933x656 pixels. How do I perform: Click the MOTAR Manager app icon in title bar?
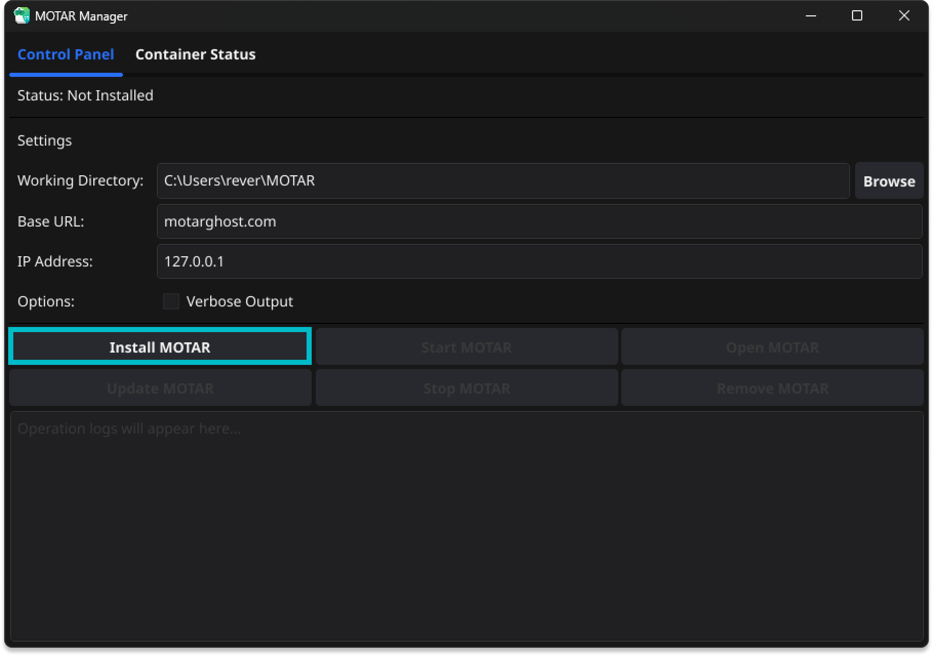[x=22, y=16]
